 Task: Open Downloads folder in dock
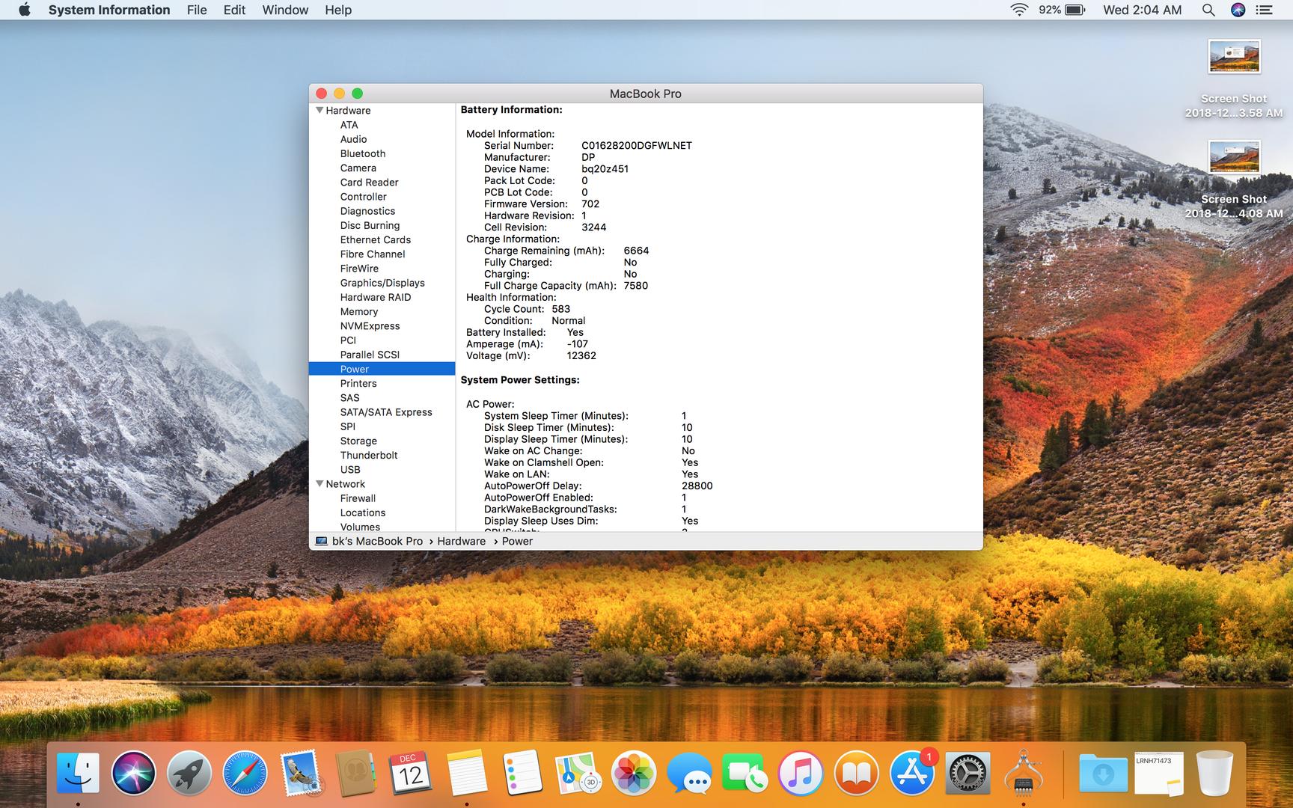(x=1103, y=773)
